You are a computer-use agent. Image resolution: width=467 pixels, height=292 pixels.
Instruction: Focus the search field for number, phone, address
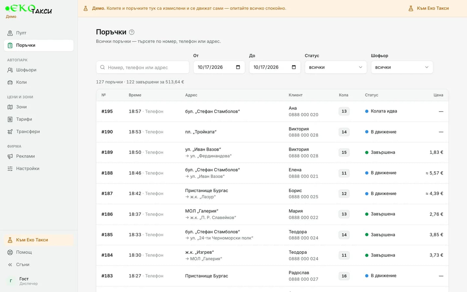[x=143, y=67]
